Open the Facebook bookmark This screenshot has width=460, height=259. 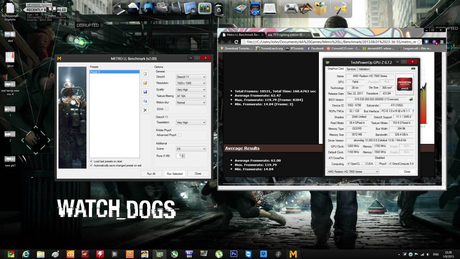coord(315,48)
